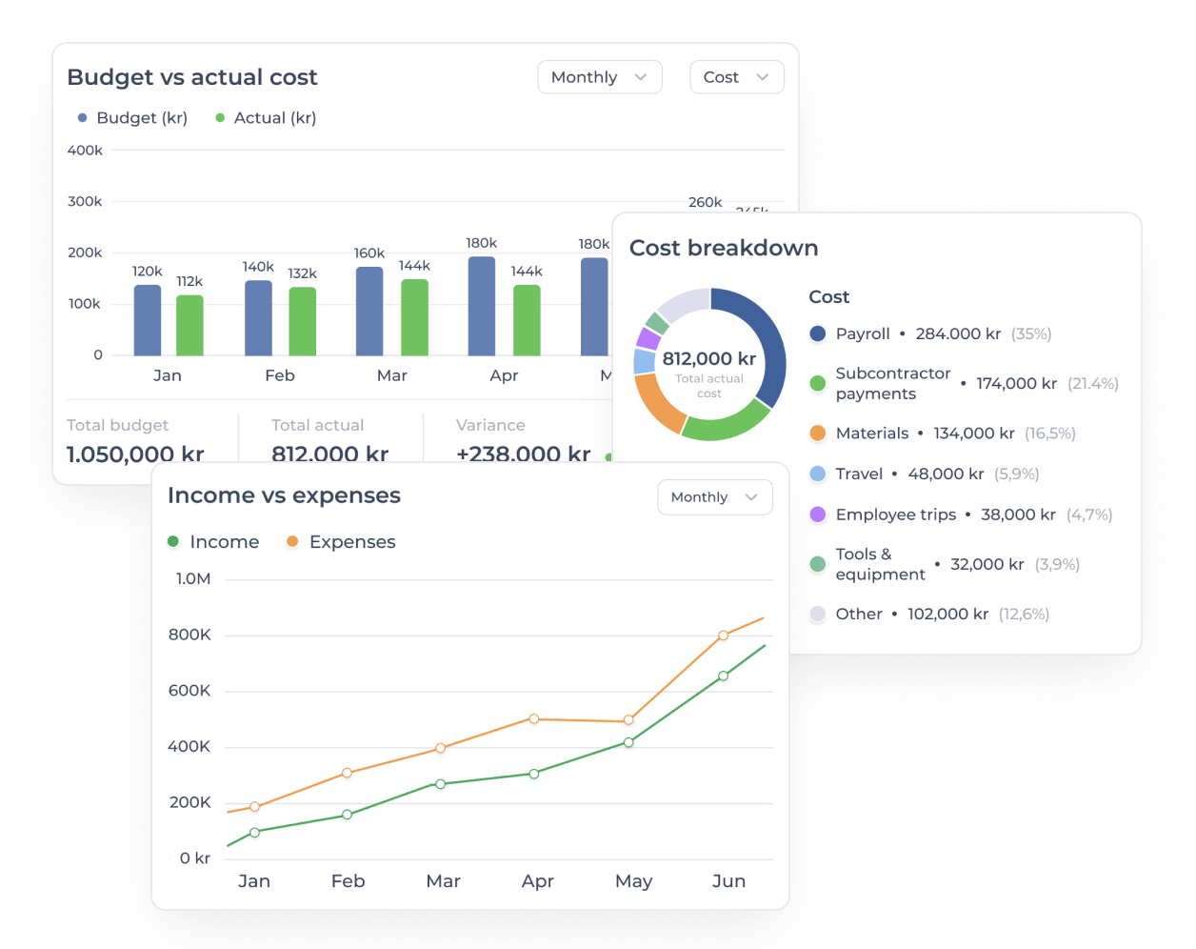
Task: Toggle the Budget (kr) legend dot
Action: point(83,118)
